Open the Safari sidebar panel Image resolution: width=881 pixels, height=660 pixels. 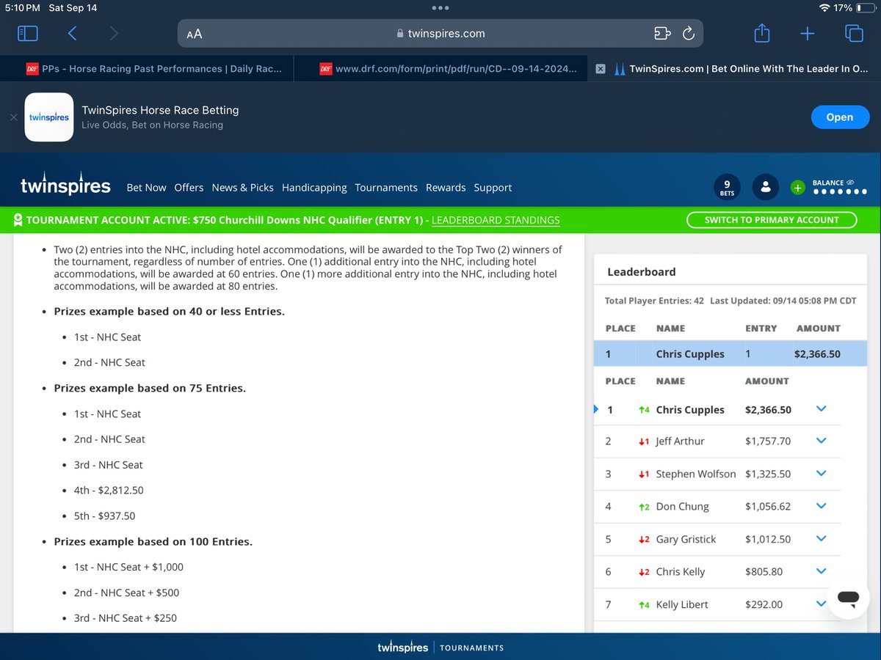27,33
